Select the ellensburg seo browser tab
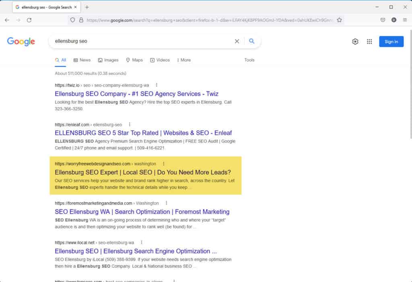The image size is (412, 282). pos(47,7)
